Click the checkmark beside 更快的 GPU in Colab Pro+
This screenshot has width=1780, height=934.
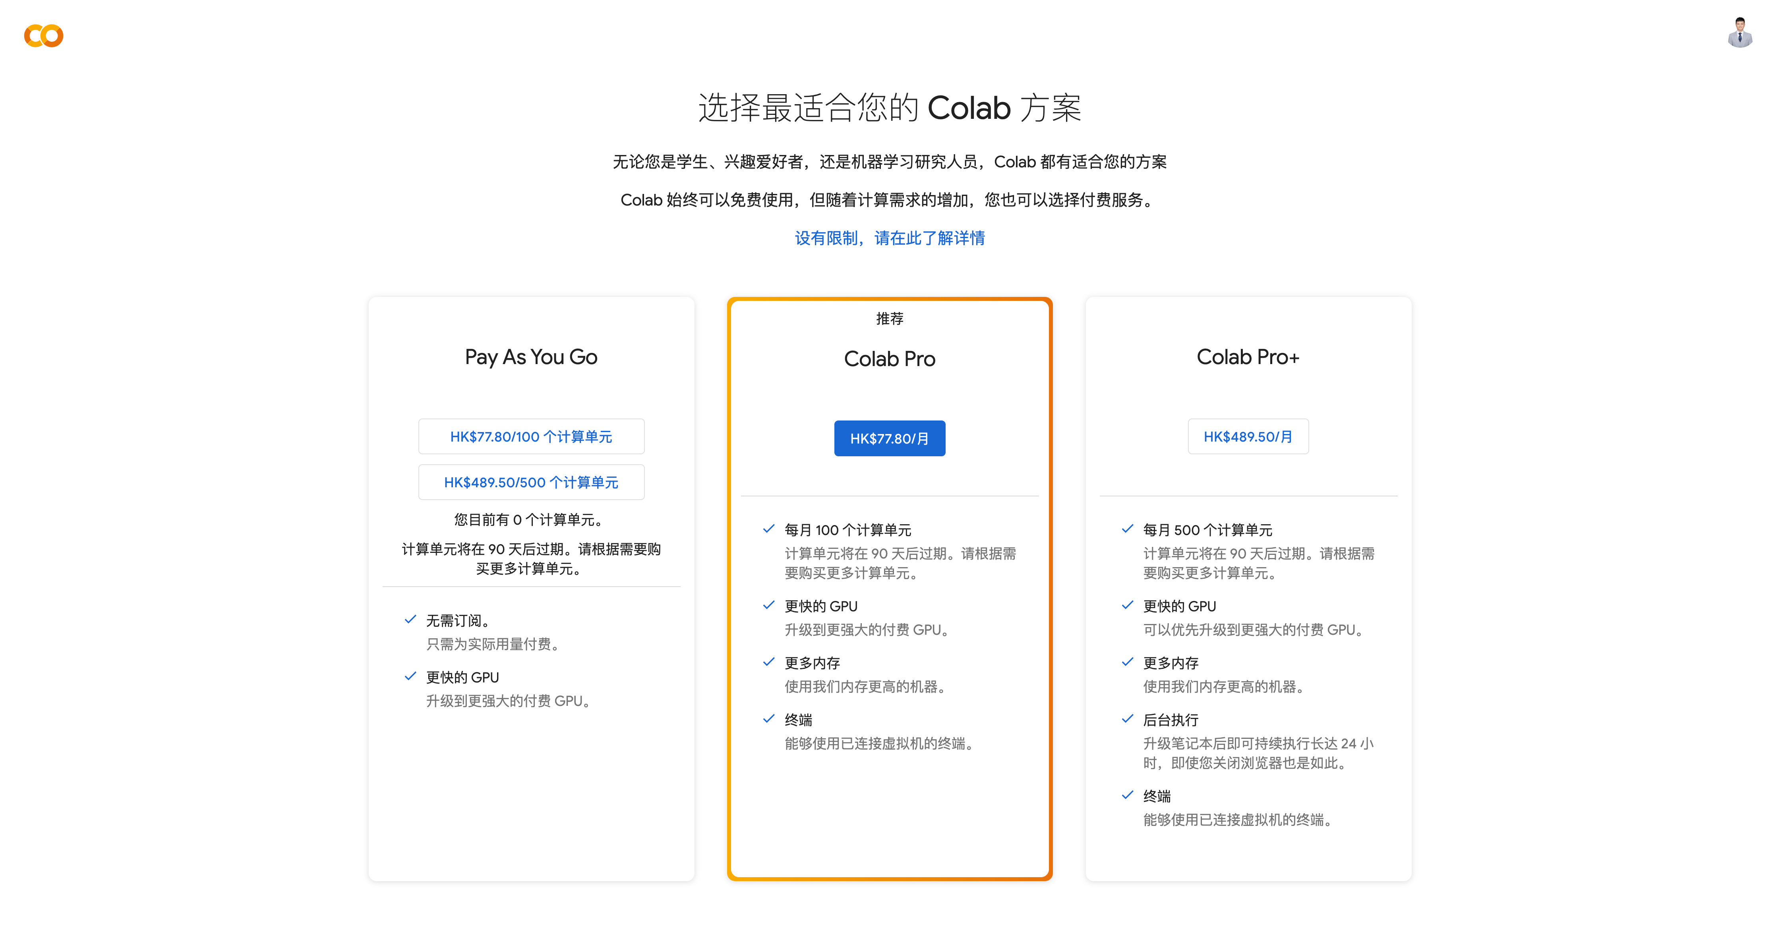coord(1127,605)
